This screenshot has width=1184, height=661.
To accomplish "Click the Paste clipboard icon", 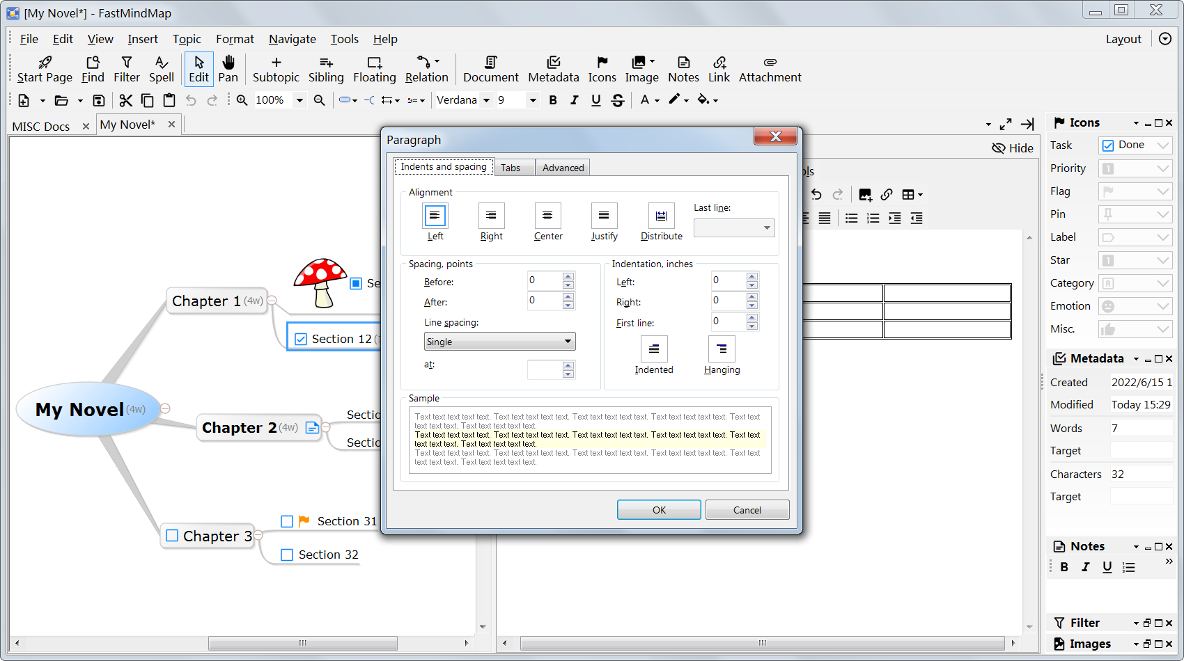I will [x=169, y=100].
